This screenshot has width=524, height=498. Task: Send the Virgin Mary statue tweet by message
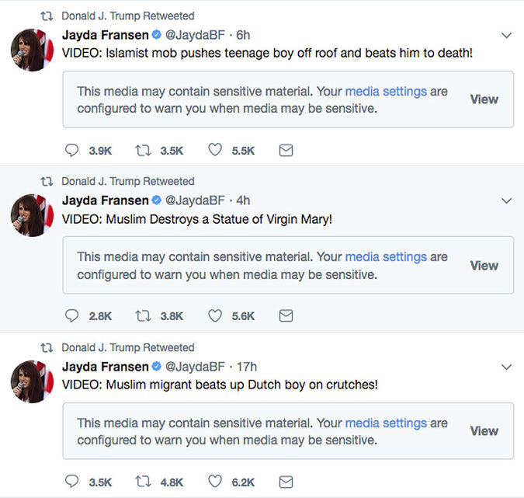[x=286, y=316]
